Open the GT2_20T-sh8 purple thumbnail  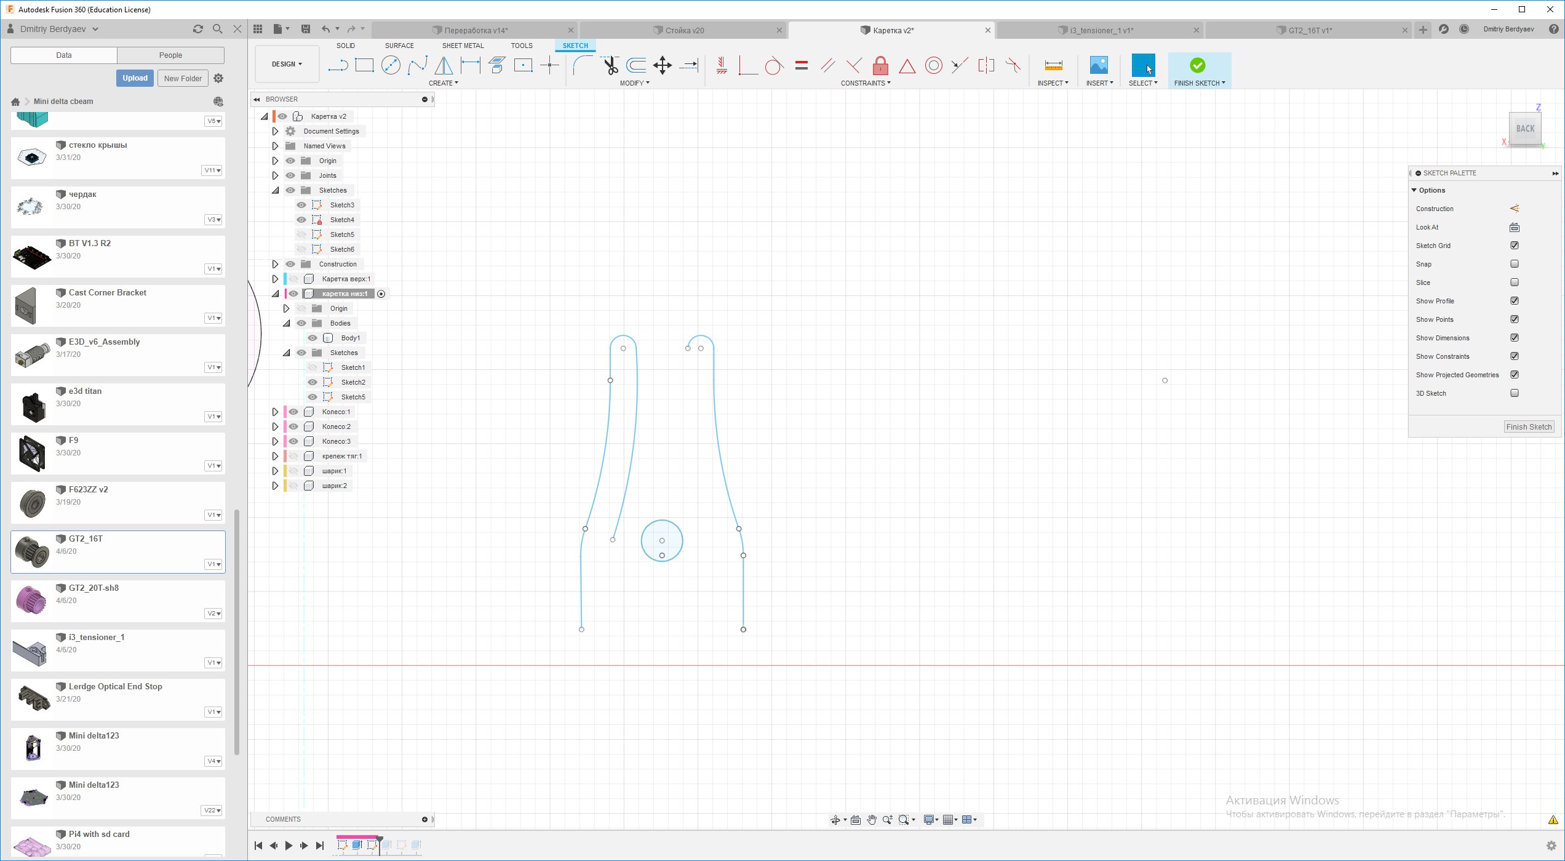click(x=32, y=600)
